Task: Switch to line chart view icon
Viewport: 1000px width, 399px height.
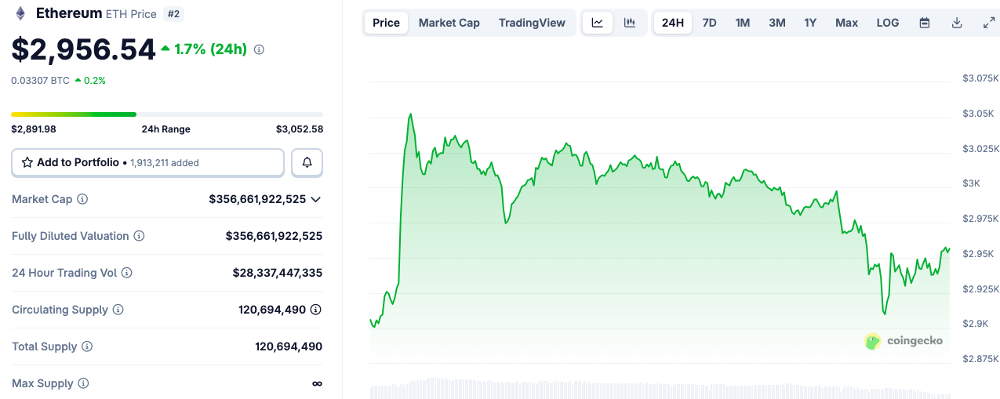Action: pyautogui.click(x=598, y=23)
